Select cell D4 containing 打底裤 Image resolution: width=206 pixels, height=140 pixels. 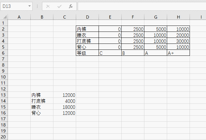tap(88, 41)
